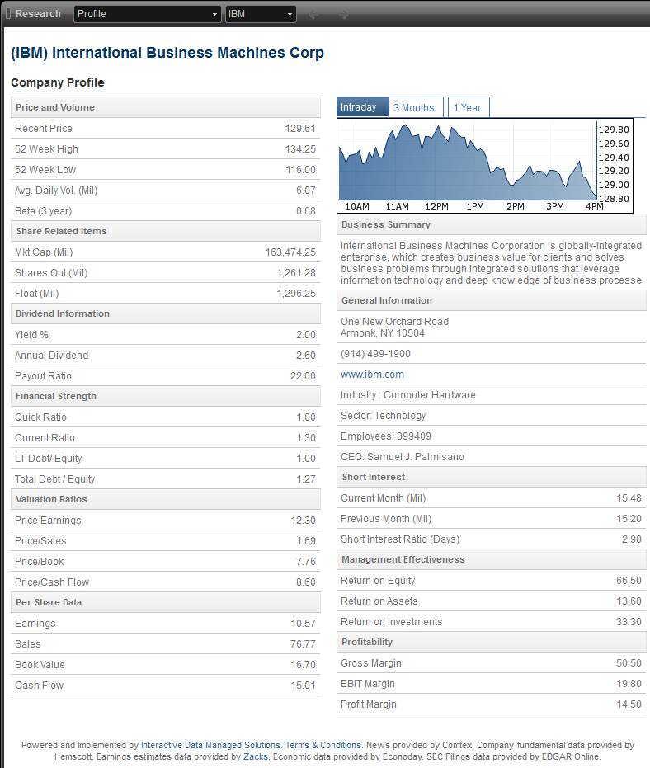Switch to the 3 Months chart tab
Viewport: 650px width, 768px height.
click(x=414, y=108)
